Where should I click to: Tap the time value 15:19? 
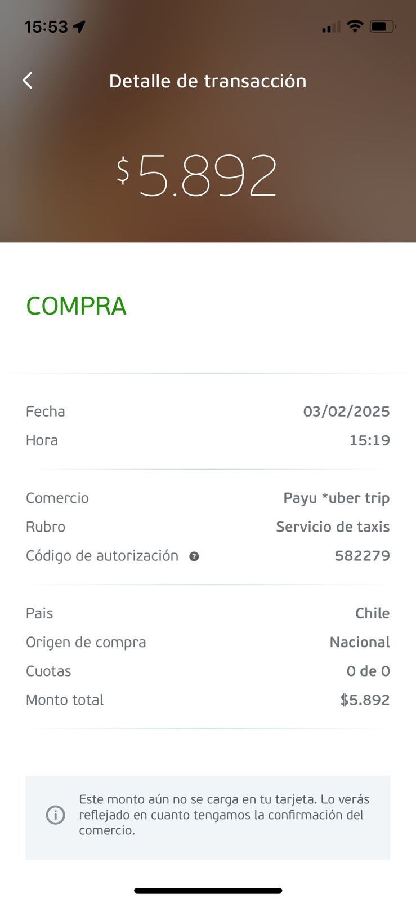click(369, 440)
